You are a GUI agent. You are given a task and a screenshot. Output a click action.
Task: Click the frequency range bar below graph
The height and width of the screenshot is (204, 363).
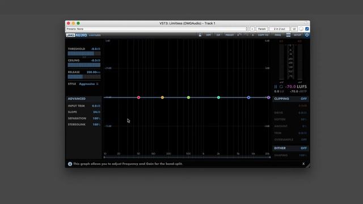click(x=187, y=158)
